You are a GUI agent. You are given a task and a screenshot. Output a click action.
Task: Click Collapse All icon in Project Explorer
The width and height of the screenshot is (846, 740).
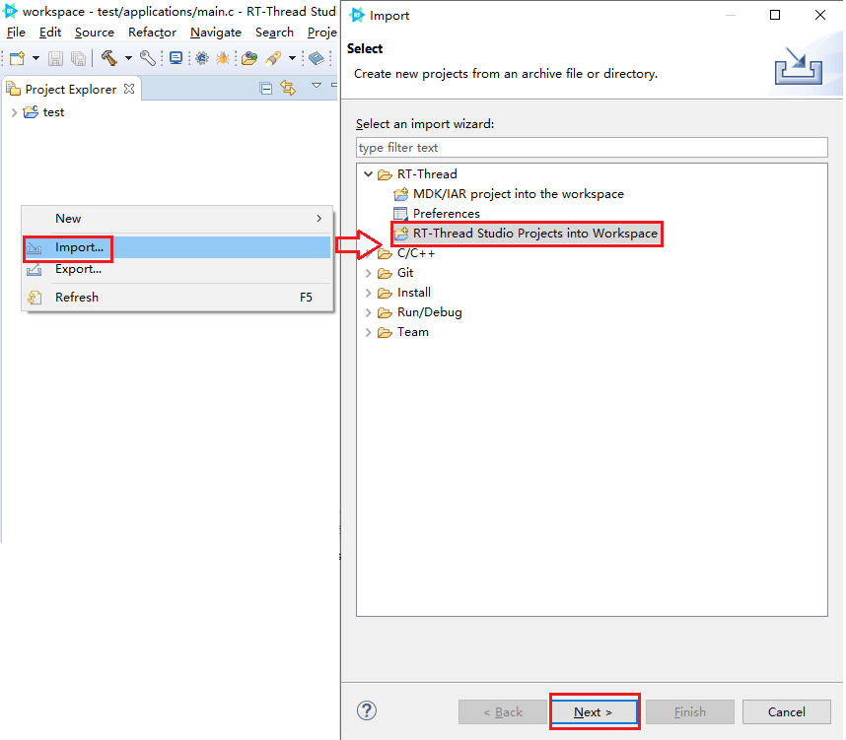(266, 89)
